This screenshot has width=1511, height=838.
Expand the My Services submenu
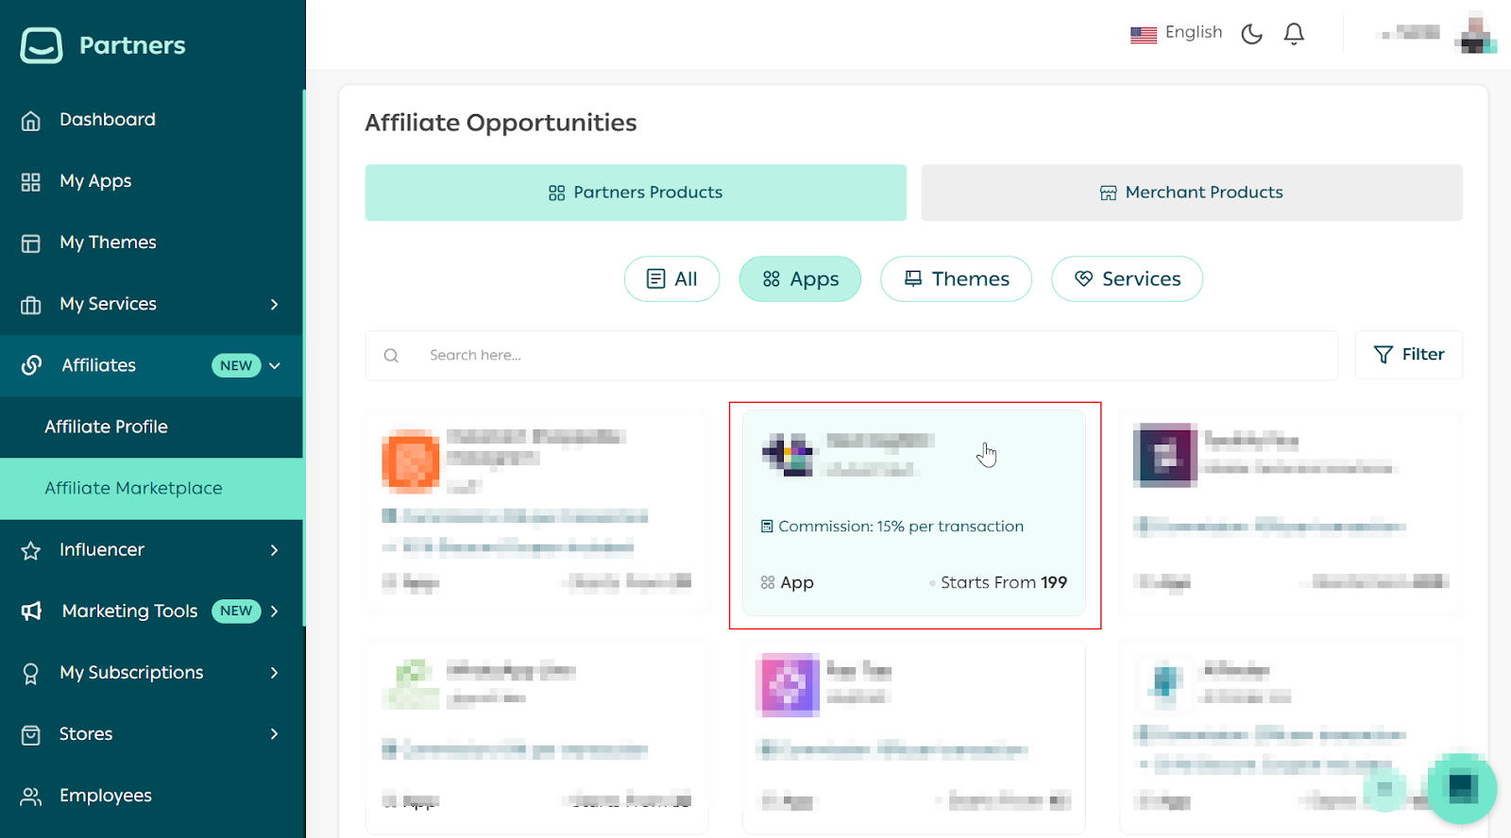point(274,304)
